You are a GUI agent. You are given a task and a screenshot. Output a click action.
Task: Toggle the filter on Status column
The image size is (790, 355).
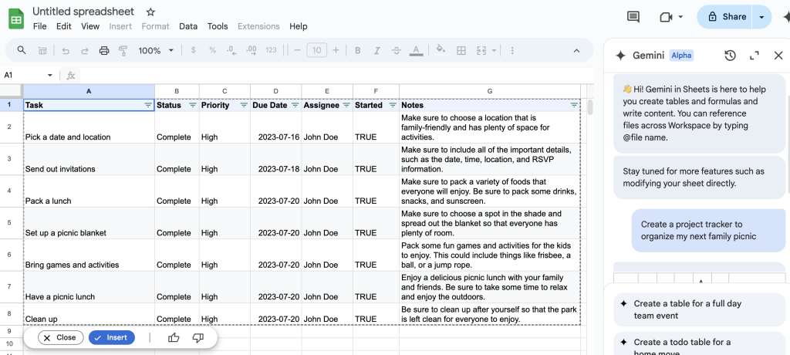click(192, 105)
